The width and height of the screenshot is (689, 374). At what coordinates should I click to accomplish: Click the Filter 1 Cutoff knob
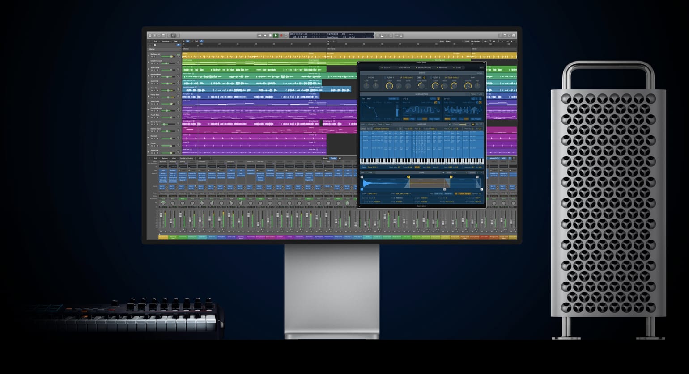point(389,86)
